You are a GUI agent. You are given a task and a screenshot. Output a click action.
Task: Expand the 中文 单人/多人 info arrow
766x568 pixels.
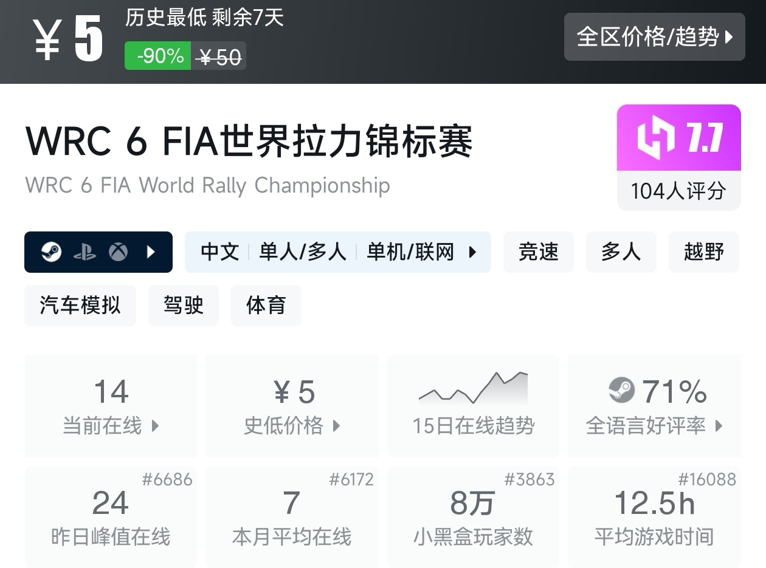(472, 251)
